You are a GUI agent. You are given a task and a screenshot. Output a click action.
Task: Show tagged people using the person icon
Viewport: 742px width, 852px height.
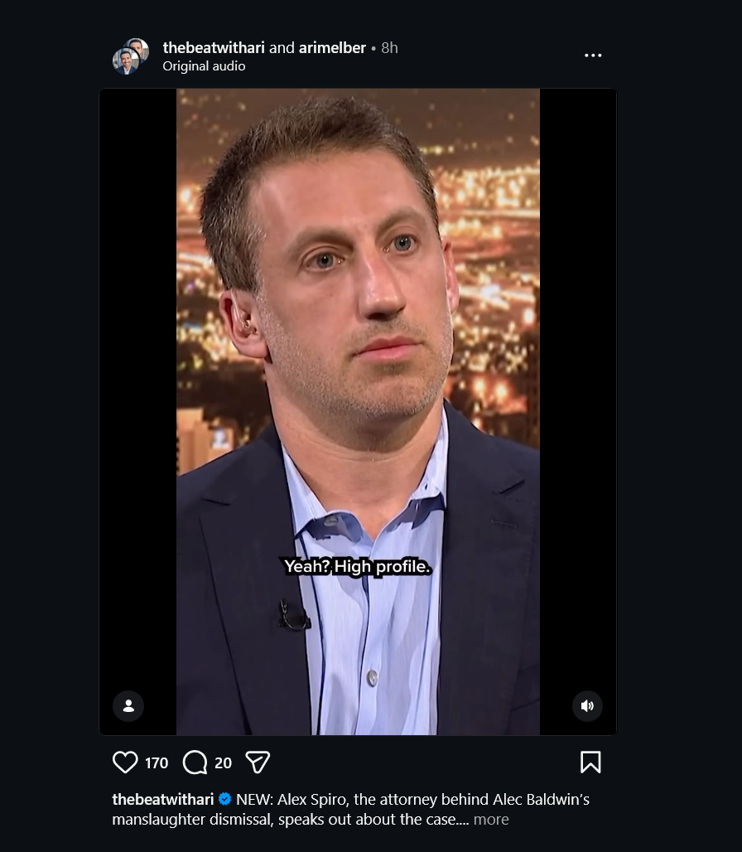(x=128, y=706)
